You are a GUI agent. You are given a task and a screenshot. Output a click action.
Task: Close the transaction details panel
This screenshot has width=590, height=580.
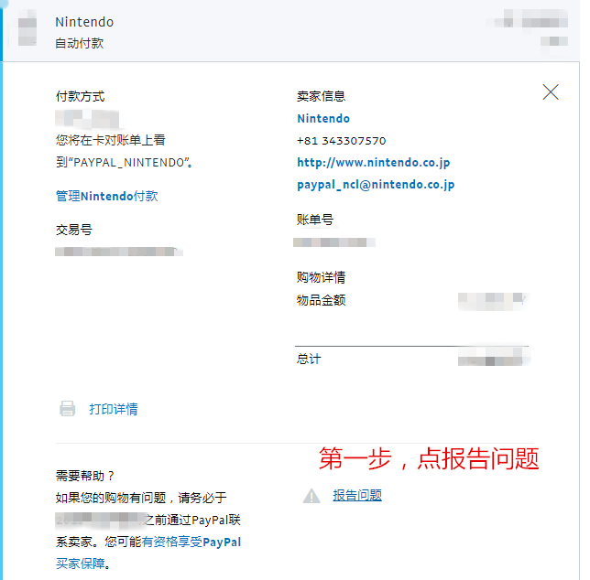point(551,92)
